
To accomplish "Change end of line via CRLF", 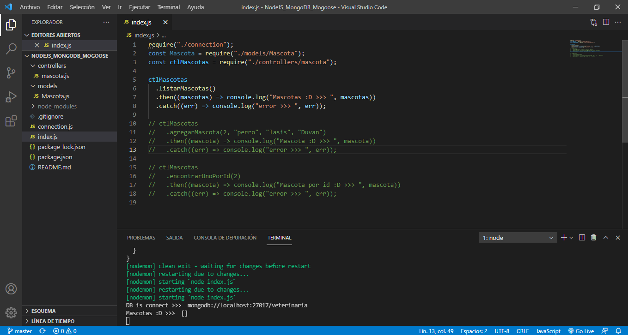I will click(523, 331).
